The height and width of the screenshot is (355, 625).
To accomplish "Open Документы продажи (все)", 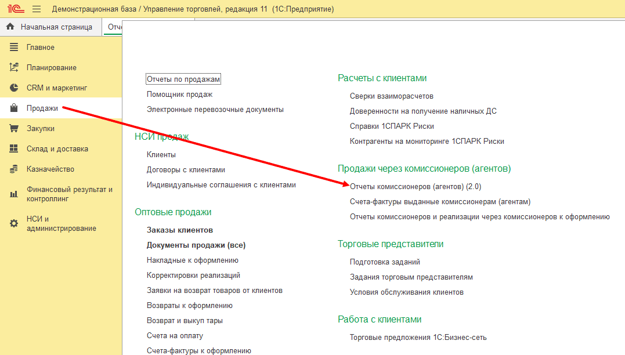I will coord(196,245).
